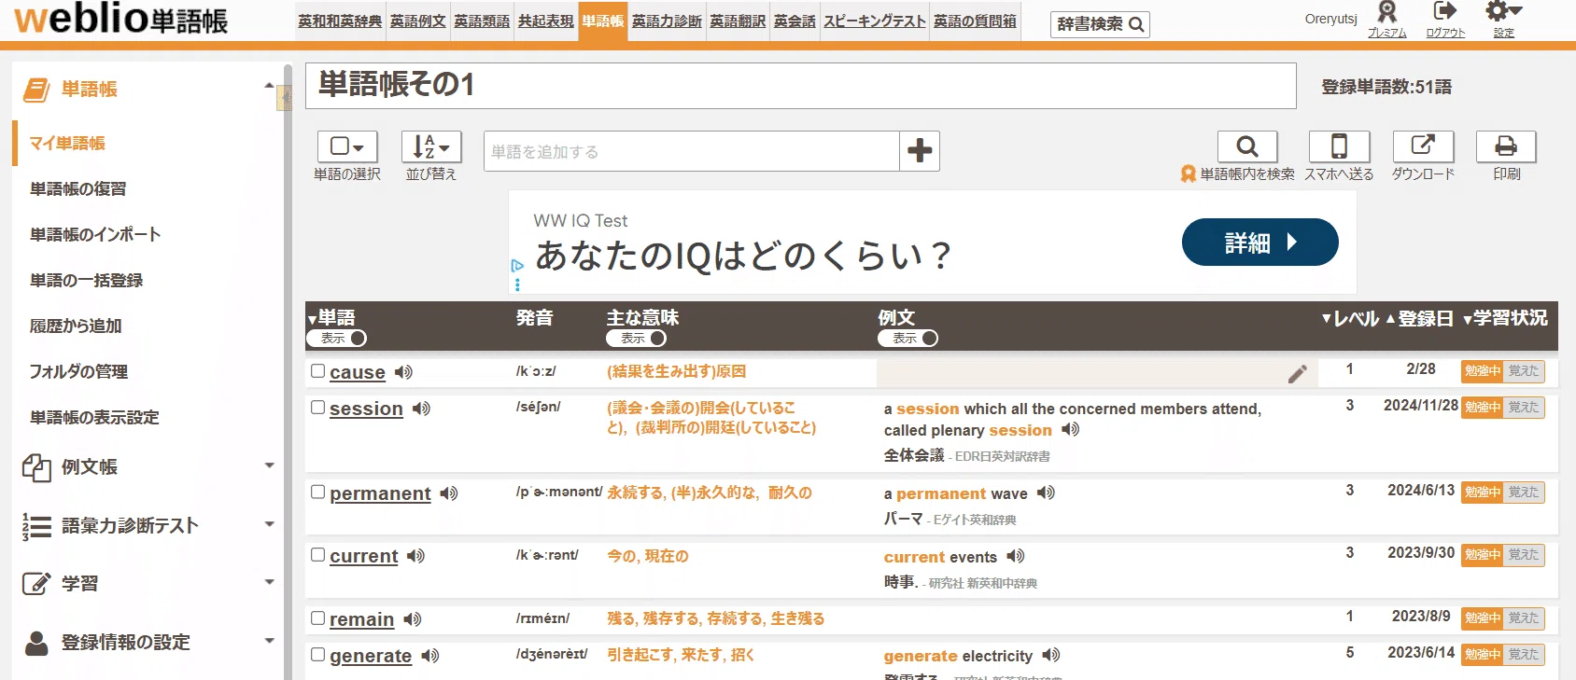Tick the checkbox for session
This screenshot has height=680, width=1576.
coord(317,408)
